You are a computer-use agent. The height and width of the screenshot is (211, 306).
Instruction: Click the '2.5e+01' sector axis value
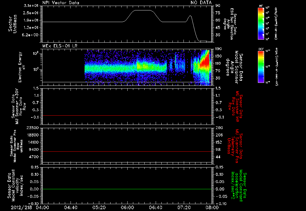(31, 13)
